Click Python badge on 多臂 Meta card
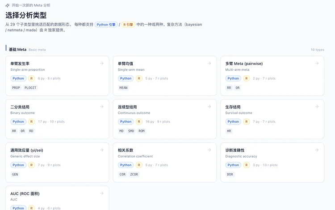 coord(233,78)
